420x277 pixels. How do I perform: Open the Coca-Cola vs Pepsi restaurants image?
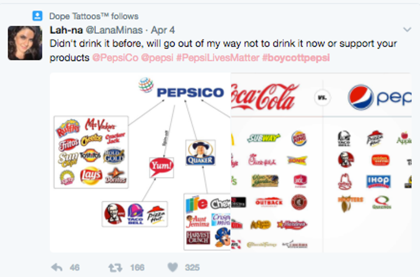pos(321,162)
